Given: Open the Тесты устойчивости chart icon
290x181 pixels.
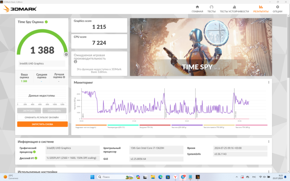Looking at the screenshot, I should [234, 7].
